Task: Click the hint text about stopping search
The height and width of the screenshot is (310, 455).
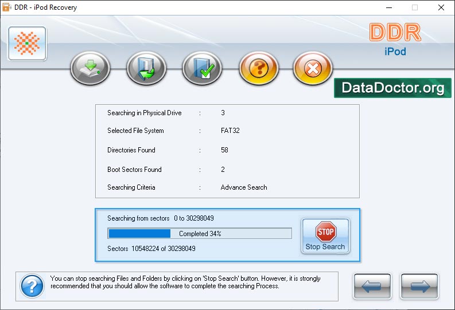Action: (x=185, y=282)
